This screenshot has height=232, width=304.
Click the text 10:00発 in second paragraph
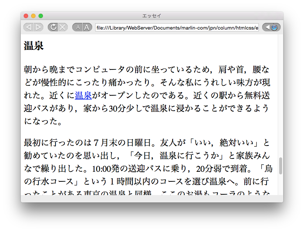[101, 168]
